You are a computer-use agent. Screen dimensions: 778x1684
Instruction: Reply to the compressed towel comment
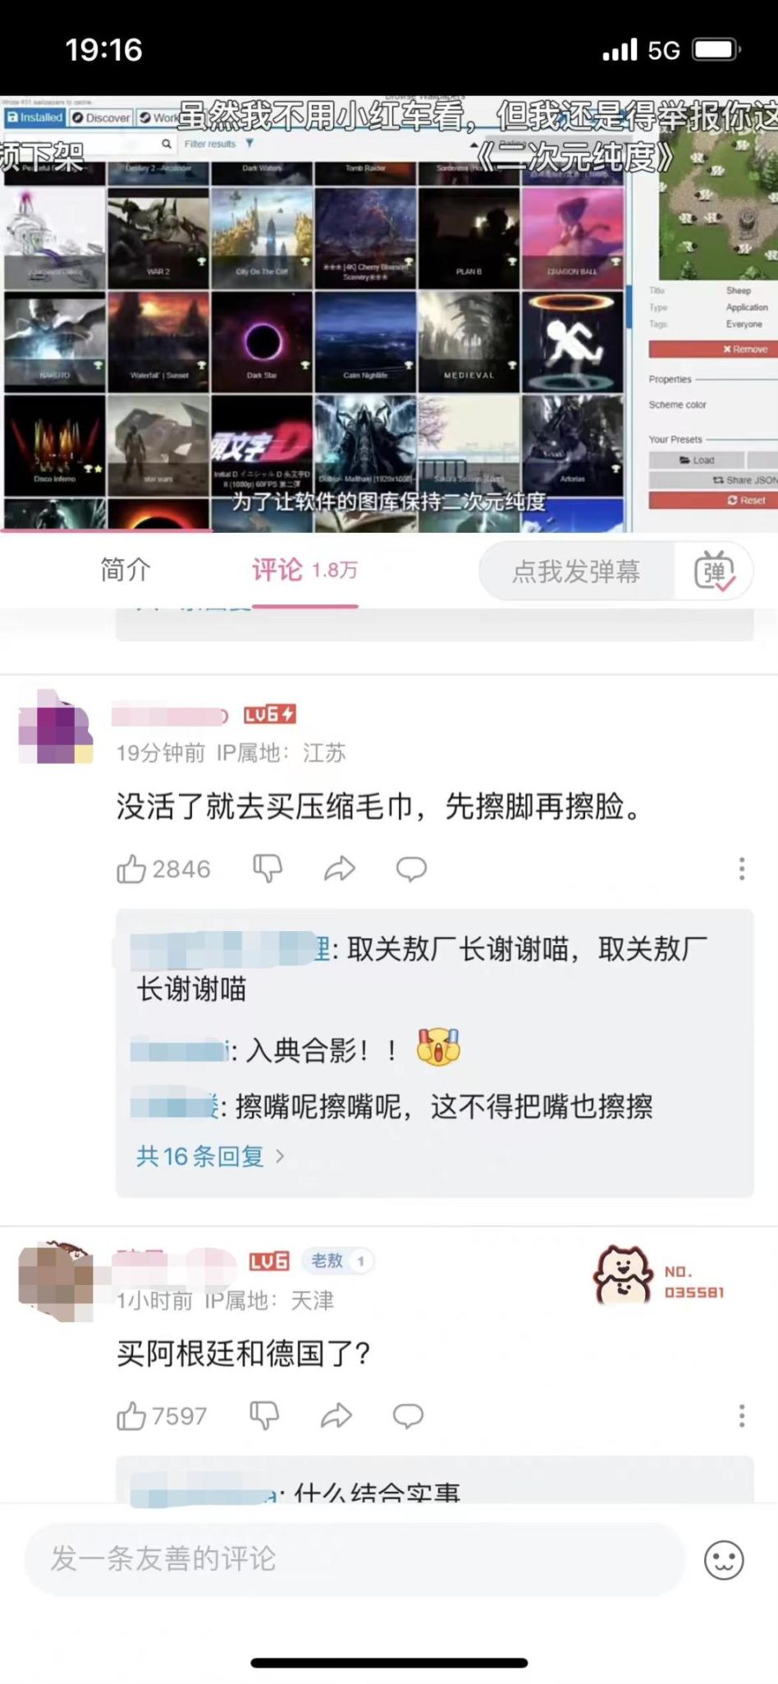tap(411, 869)
